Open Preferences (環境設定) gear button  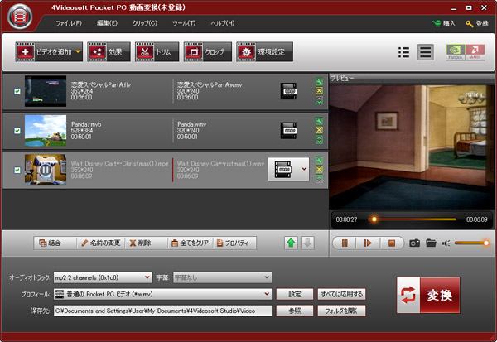tap(265, 51)
